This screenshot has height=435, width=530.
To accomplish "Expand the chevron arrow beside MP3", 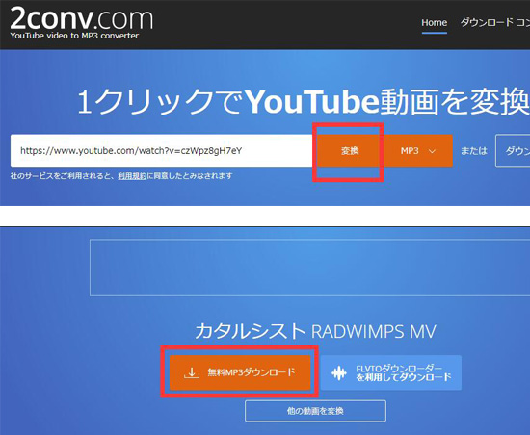I will (x=432, y=151).
